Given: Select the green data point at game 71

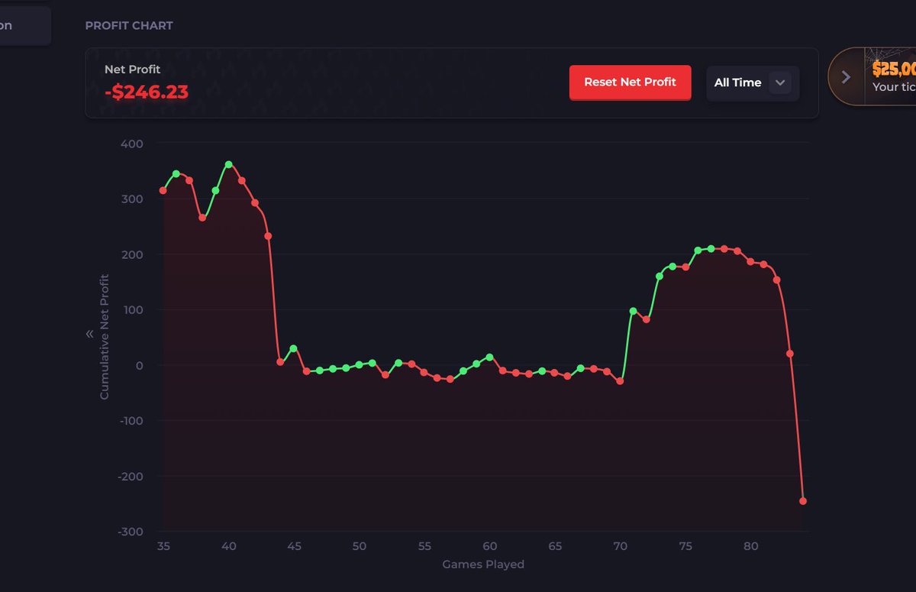Looking at the screenshot, I should click(x=633, y=311).
